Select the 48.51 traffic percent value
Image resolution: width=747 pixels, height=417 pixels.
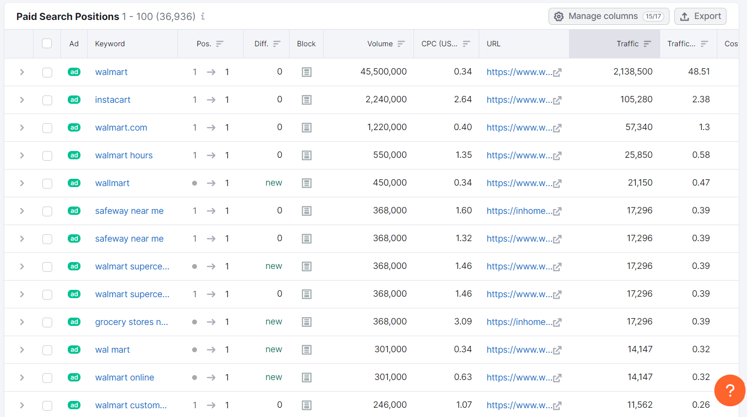pyautogui.click(x=699, y=72)
